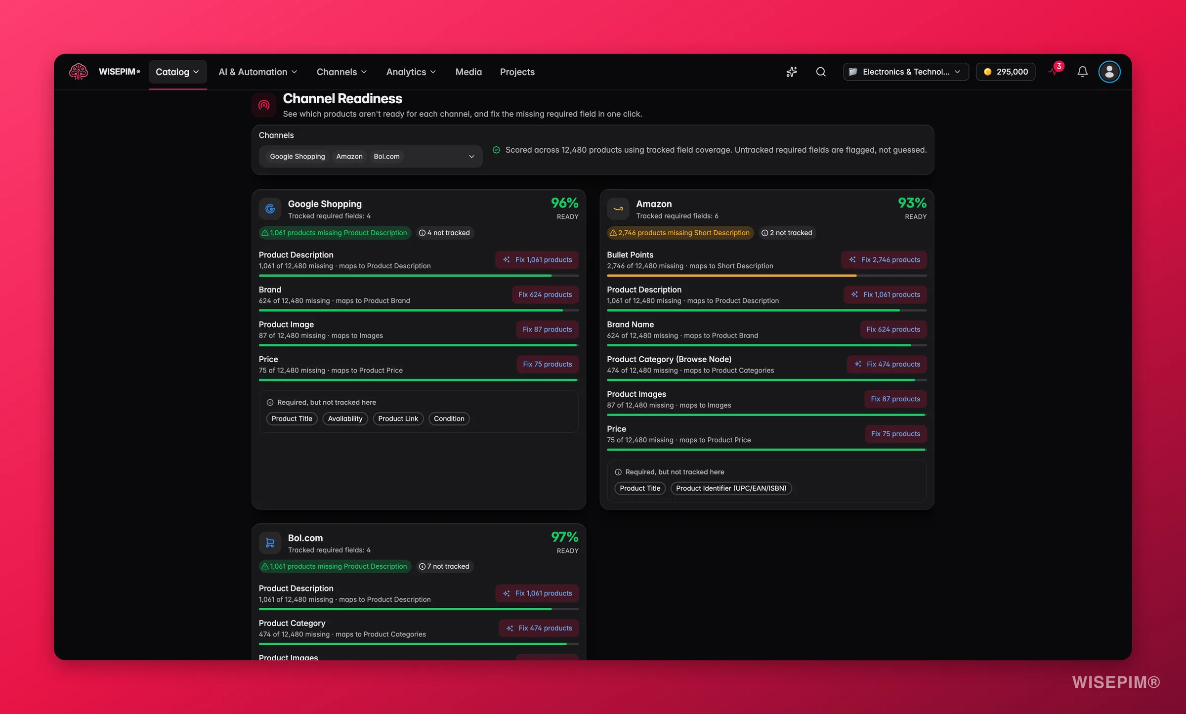Click the orange Bullet Points progress bar in Amazon
The height and width of the screenshot is (714, 1186).
[766, 276]
